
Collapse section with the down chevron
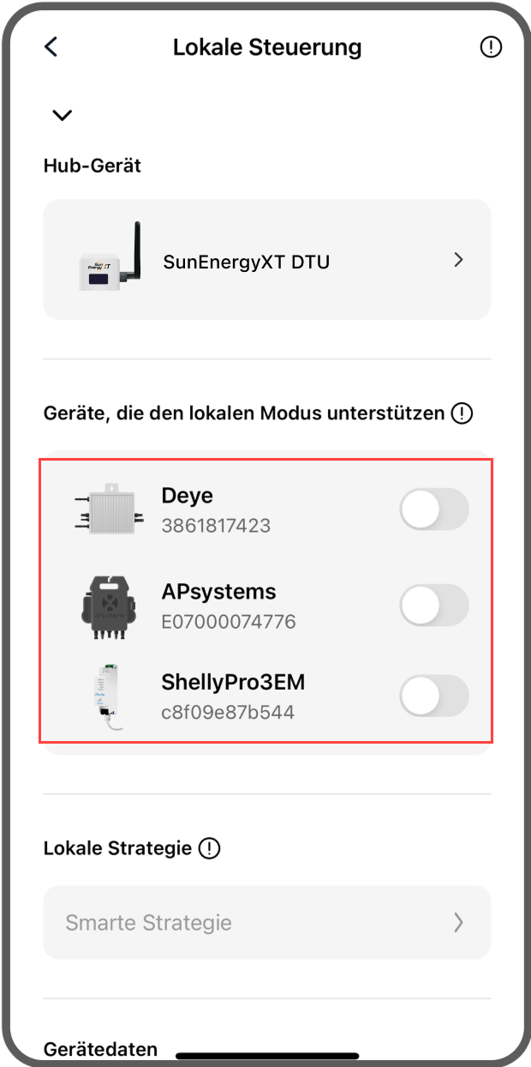pyautogui.click(x=62, y=115)
